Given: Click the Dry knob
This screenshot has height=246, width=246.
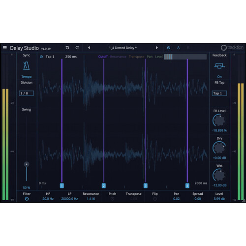Looking at the screenshot, I should pyautogui.click(x=219, y=148).
